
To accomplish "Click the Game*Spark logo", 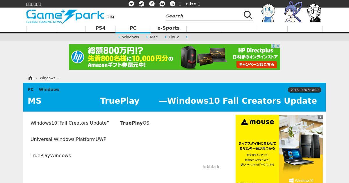I will [x=65, y=17].
